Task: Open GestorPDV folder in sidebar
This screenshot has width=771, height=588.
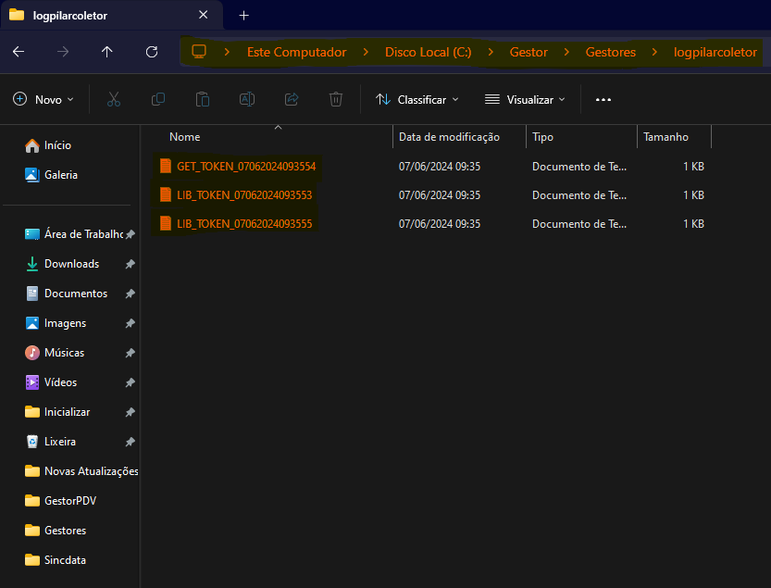Action: pos(69,501)
